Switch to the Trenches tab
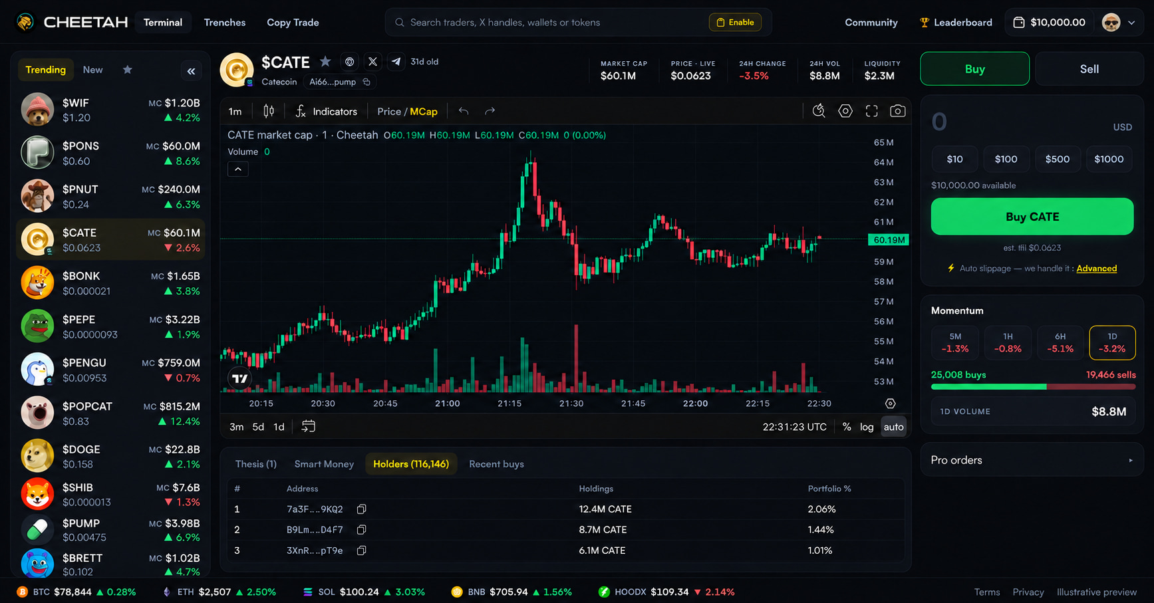Image resolution: width=1154 pixels, height=603 pixels. pyautogui.click(x=225, y=23)
